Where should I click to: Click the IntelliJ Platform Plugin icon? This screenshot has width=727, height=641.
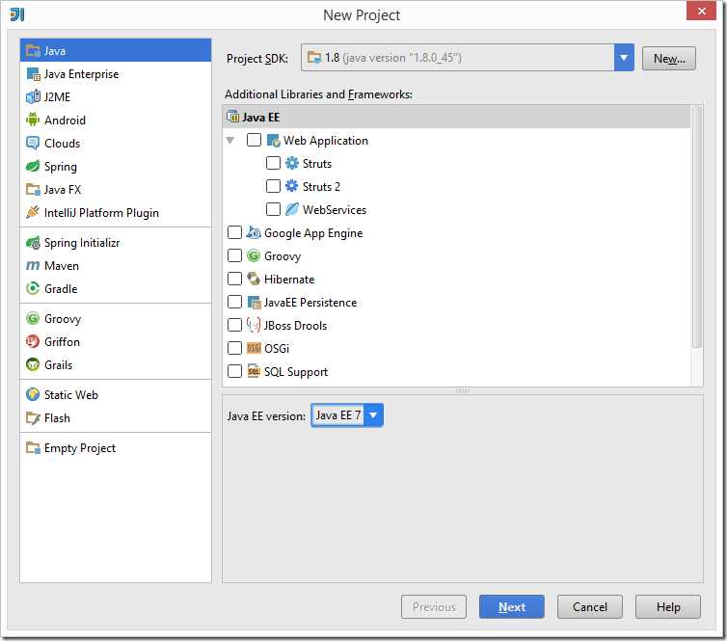(x=33, y=212)
